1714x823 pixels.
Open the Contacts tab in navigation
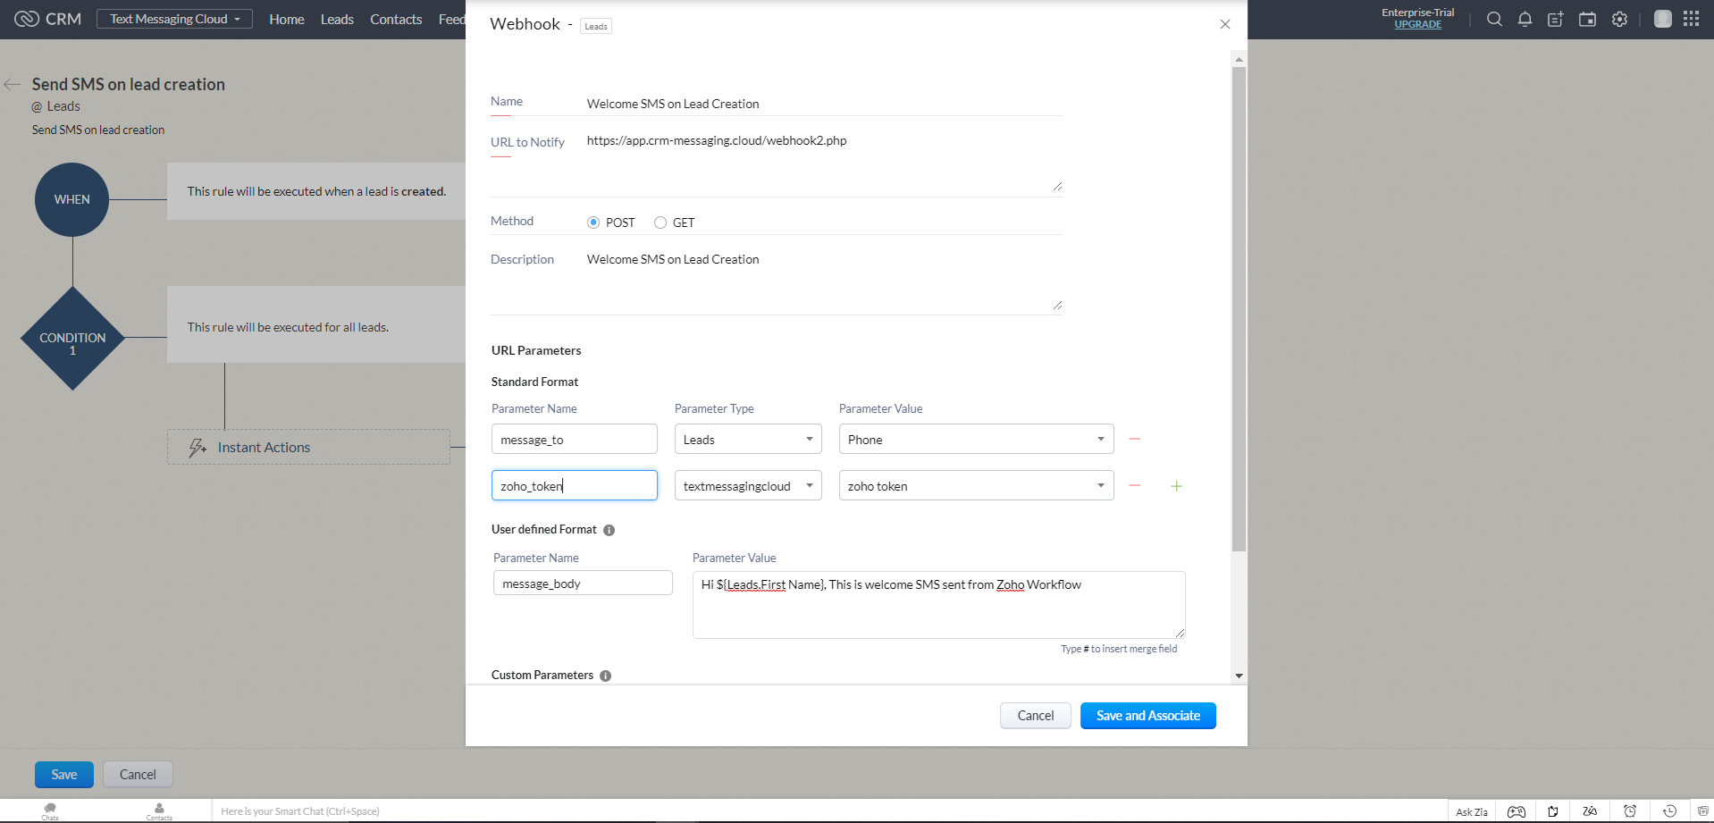point(396,19)
